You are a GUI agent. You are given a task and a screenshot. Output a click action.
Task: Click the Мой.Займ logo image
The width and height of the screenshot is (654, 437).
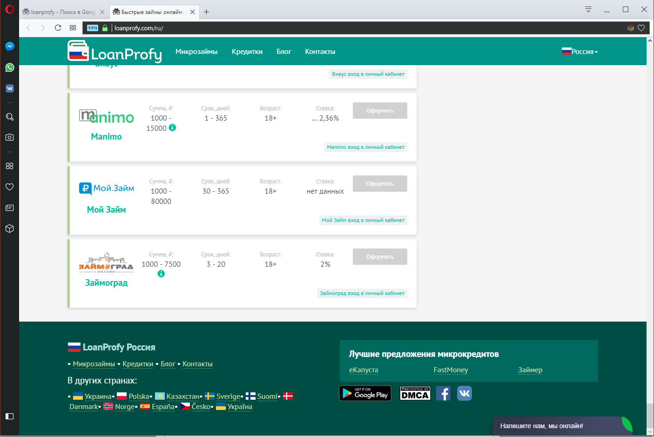[x=107, y=188]
